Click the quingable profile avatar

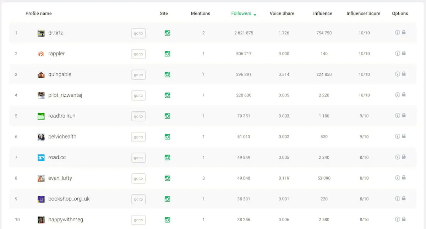pos(41,75)
